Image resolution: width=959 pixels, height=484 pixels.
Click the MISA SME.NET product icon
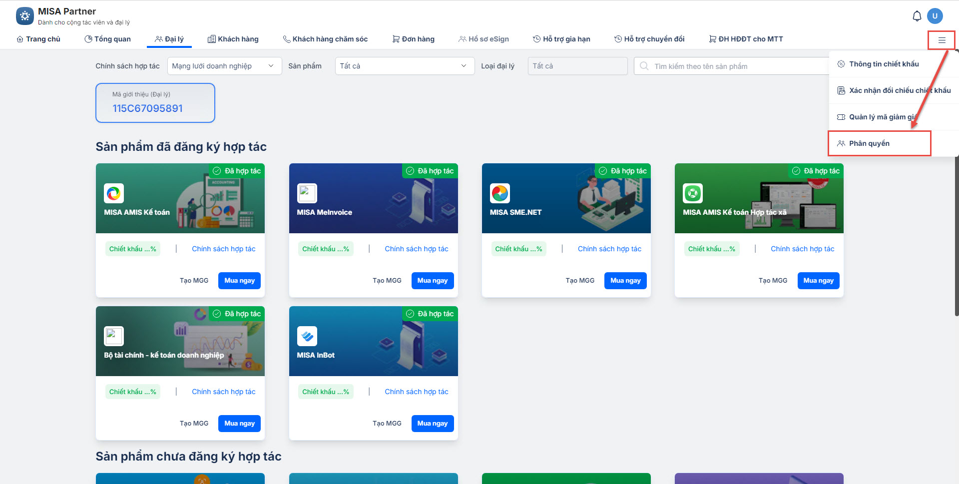[x=500, y=193]
